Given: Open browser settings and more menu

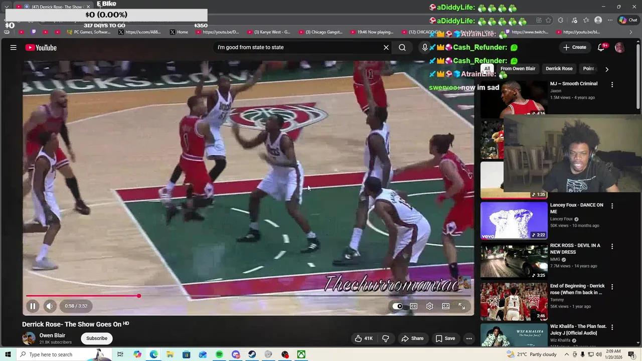Looking at the screenshot, I should 610,20.
